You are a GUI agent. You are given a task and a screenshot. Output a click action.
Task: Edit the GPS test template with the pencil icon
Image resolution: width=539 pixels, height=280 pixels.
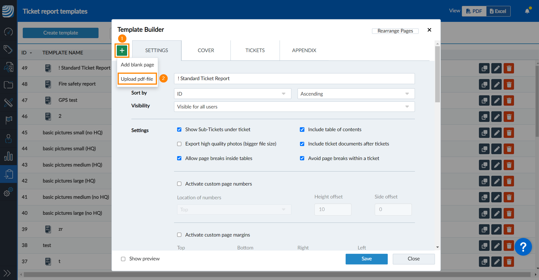(497, 100)
